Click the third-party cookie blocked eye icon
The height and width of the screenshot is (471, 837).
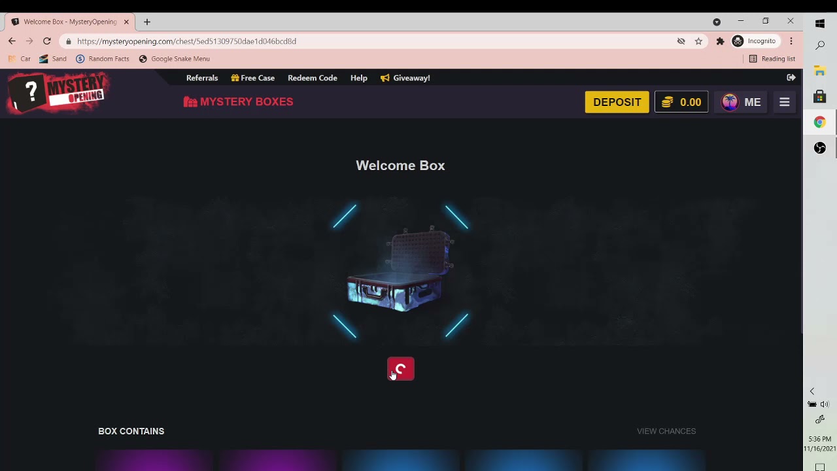pyautogui.click(x=681, y=41)
